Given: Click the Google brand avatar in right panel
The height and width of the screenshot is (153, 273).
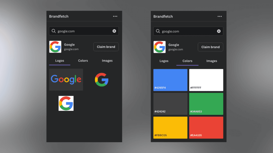Looking at the screenshot, I should click(x=159, y=47).
